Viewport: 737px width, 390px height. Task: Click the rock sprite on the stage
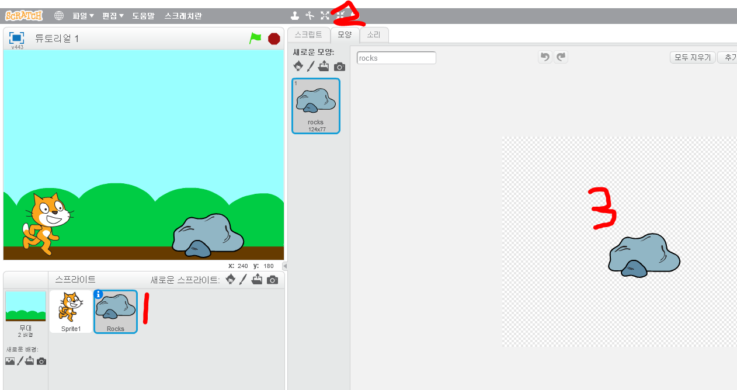[x=208, y=235]
